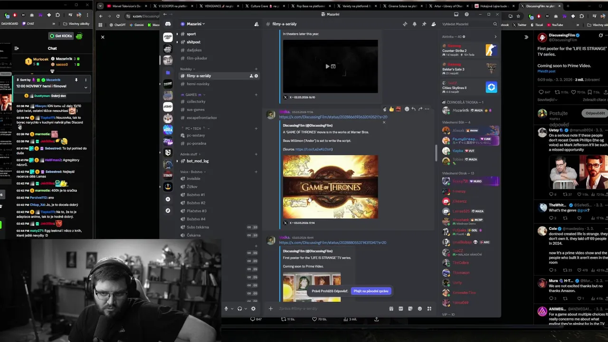Viewport: 608px width, 342px height.
Task: Join the Plačstvo #3 voice channel
Action: pyautogui.click(x=218, y=211)
